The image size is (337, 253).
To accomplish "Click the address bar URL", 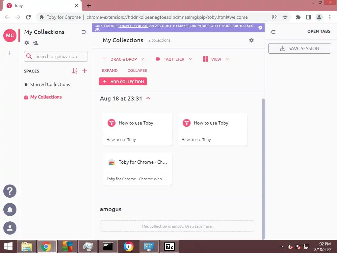I will 167,17.
